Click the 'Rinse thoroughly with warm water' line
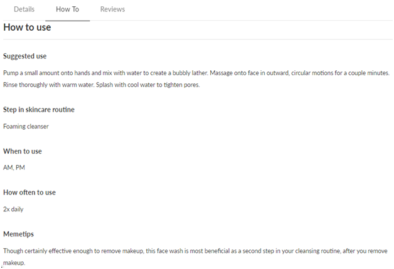The image size is (394, 269). pyautogui.click(x=102, y=85)
